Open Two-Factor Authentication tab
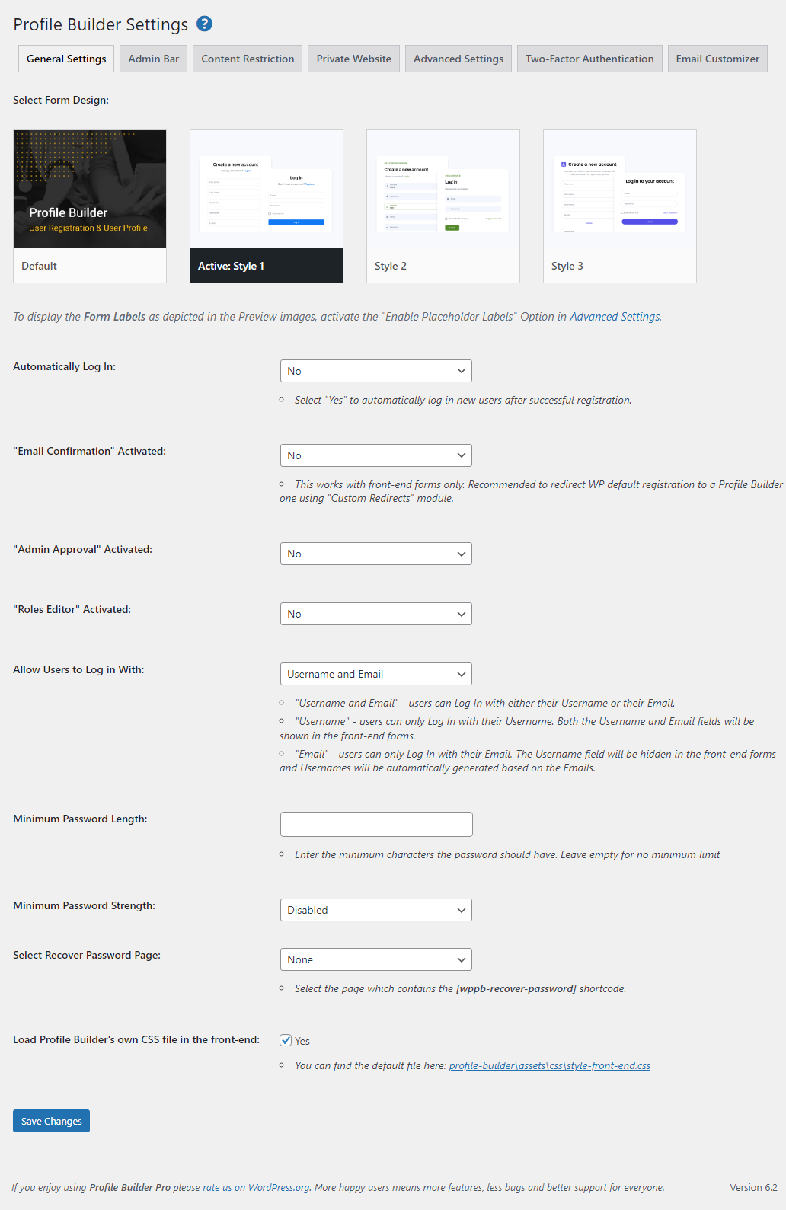The height and width of the screenshot is (1210, 786). tap(589, 59)
